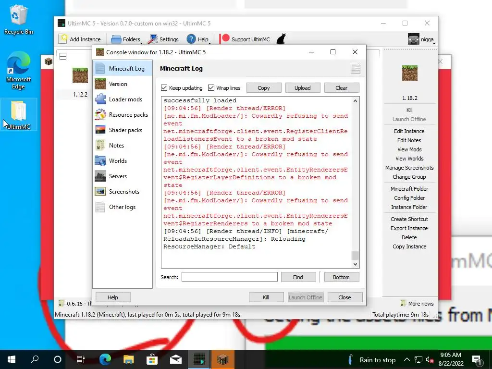Open the Windows Start menu
The width and height of the screenshot is (492, 369).
tap(12, 359)
